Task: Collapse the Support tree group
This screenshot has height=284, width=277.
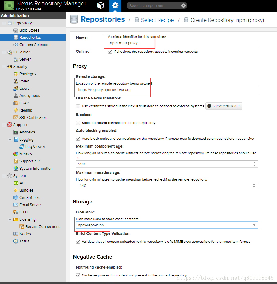Action: tap(4, 125)
